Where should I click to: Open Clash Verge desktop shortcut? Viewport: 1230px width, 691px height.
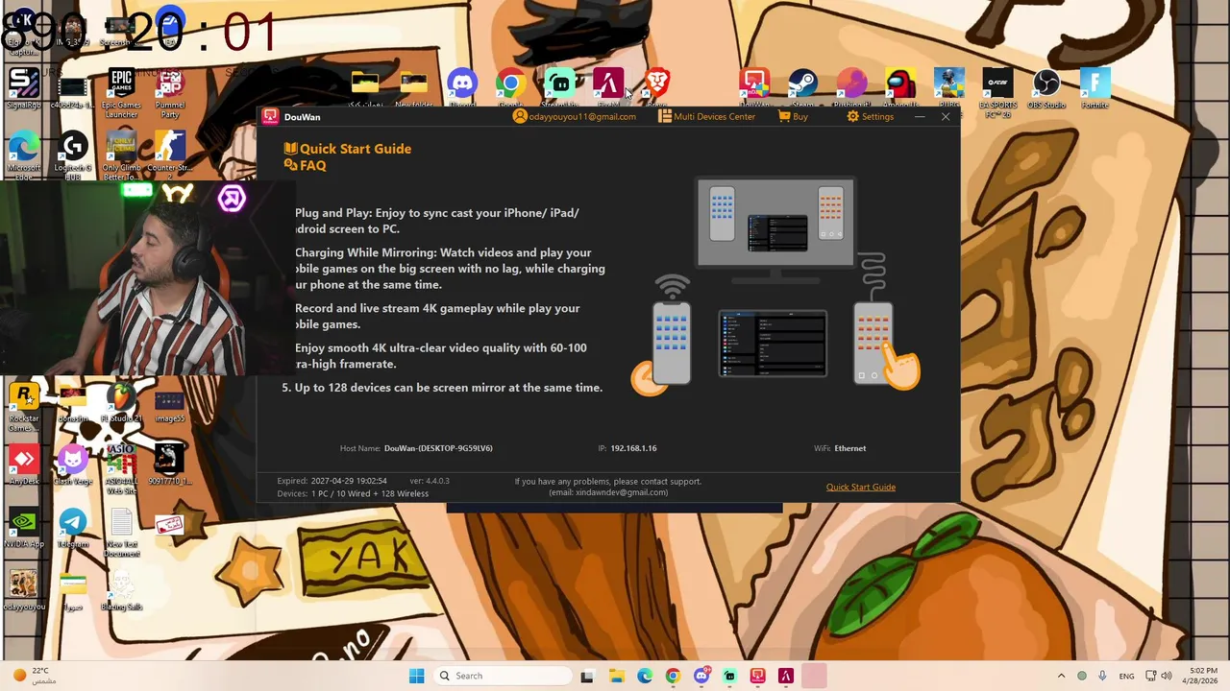[x=73, y=465]
